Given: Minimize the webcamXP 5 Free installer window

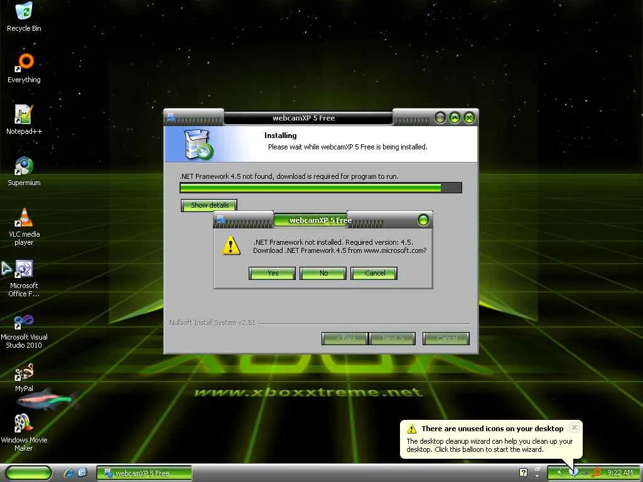Looking at the screenshot, I should pos(440,118).
